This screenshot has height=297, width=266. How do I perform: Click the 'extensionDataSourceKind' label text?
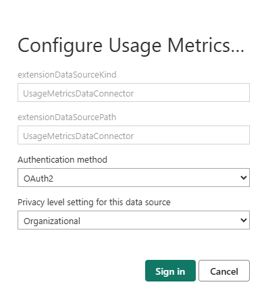[67, 75]
